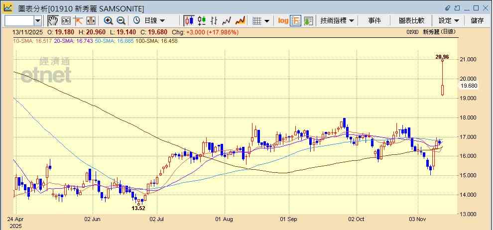493x230 pixels.
Task: Click the binoculars view icon
Action: (x=66, y=20)
